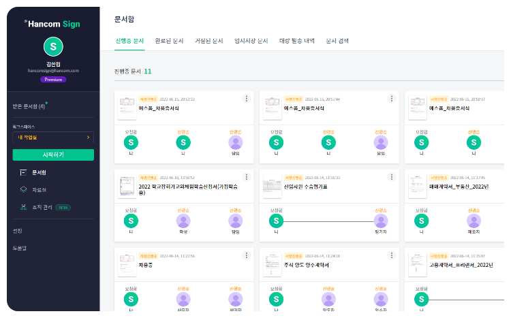The width and height of the screenshot is (511, 318).
Task: Click 담임 avatar on 예스폼_차용증서식 20:51:44 card
Action: click(x=381, y=142)
